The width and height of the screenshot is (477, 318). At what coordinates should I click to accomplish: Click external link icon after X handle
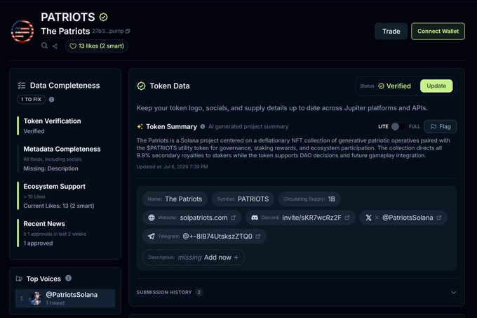click(438, 218)
